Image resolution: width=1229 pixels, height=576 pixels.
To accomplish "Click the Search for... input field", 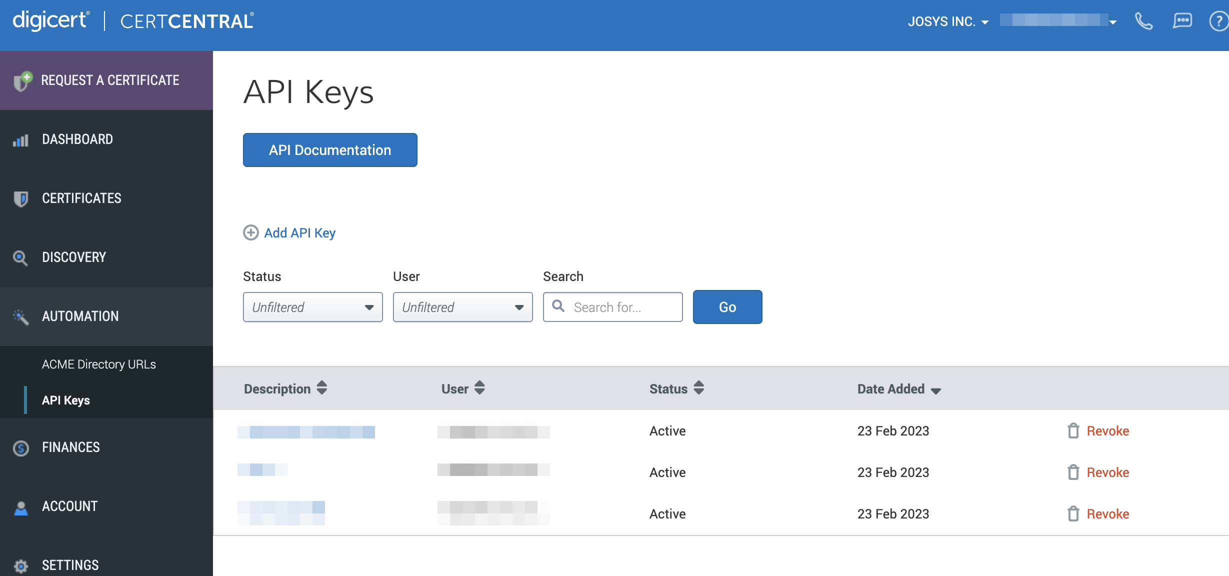I will click(x=620, y=307).
